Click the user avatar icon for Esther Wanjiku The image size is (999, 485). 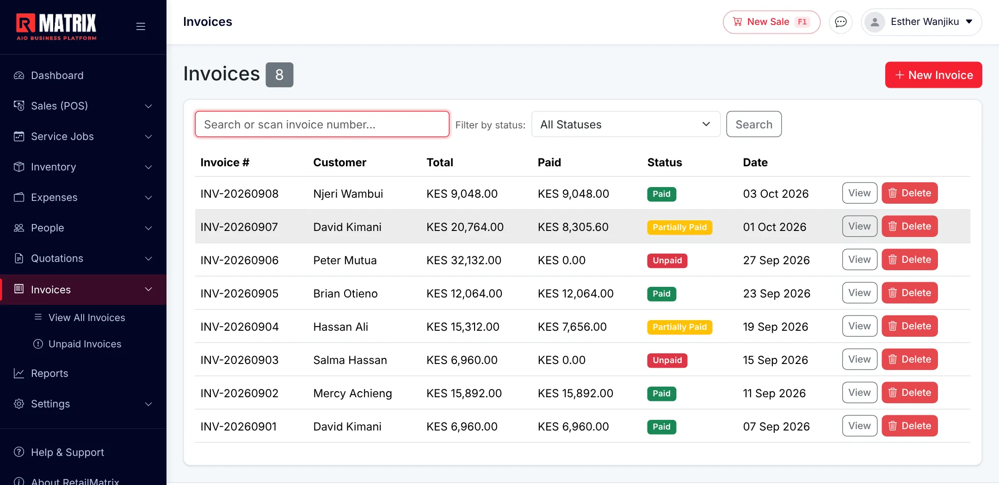tap(875, 22)
